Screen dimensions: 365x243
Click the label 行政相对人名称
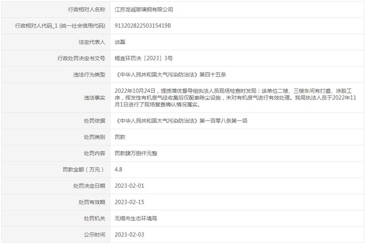pos(86,9)
